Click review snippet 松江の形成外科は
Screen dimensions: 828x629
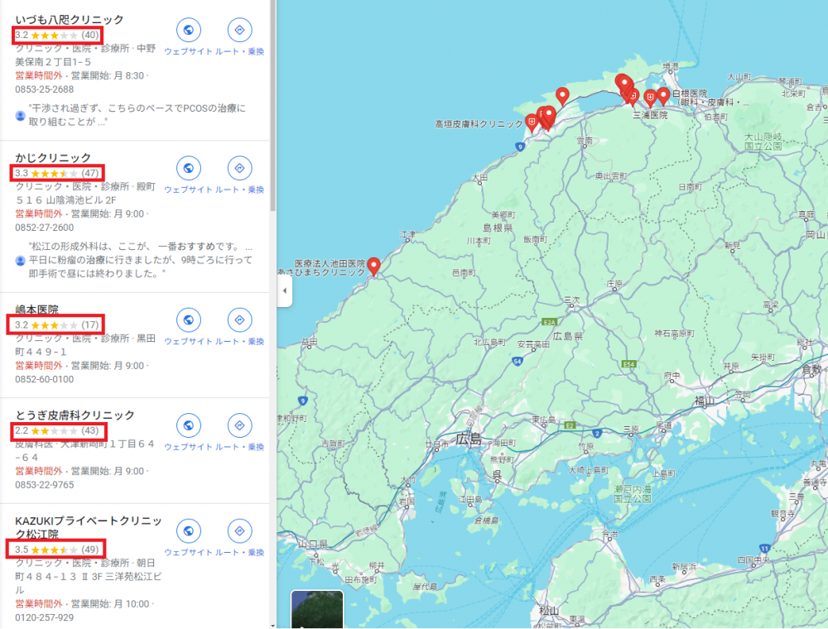[141, 260]
